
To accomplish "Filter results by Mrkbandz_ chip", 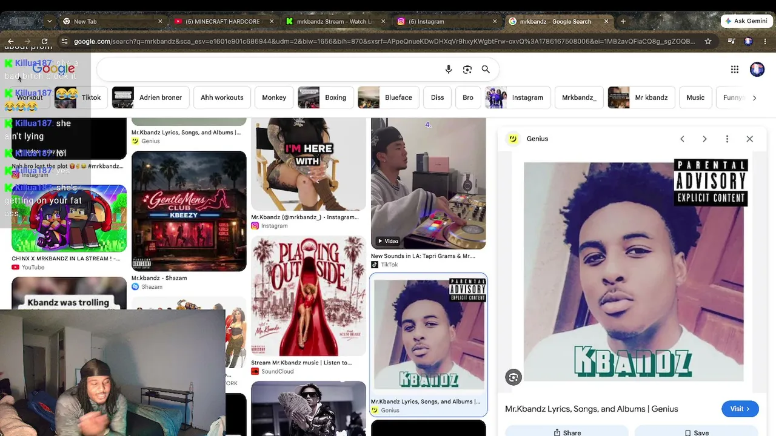I will 579,97.
